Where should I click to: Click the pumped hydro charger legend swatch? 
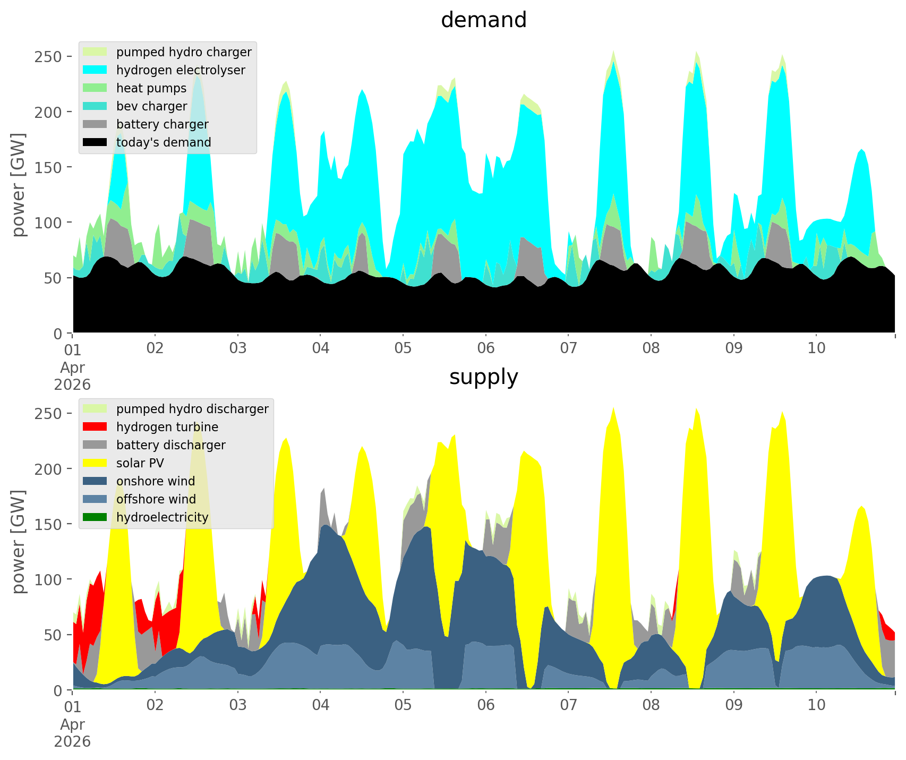96,52
